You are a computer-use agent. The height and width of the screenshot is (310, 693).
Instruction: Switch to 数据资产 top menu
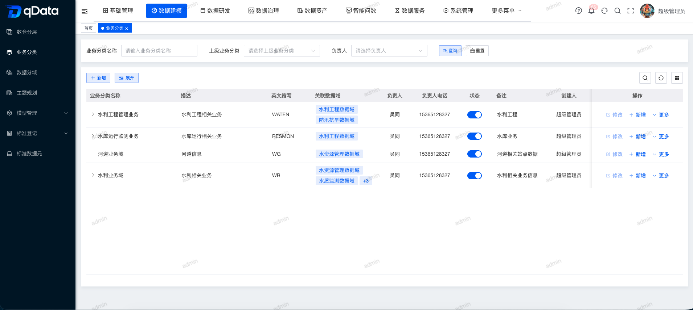point(312,11)
